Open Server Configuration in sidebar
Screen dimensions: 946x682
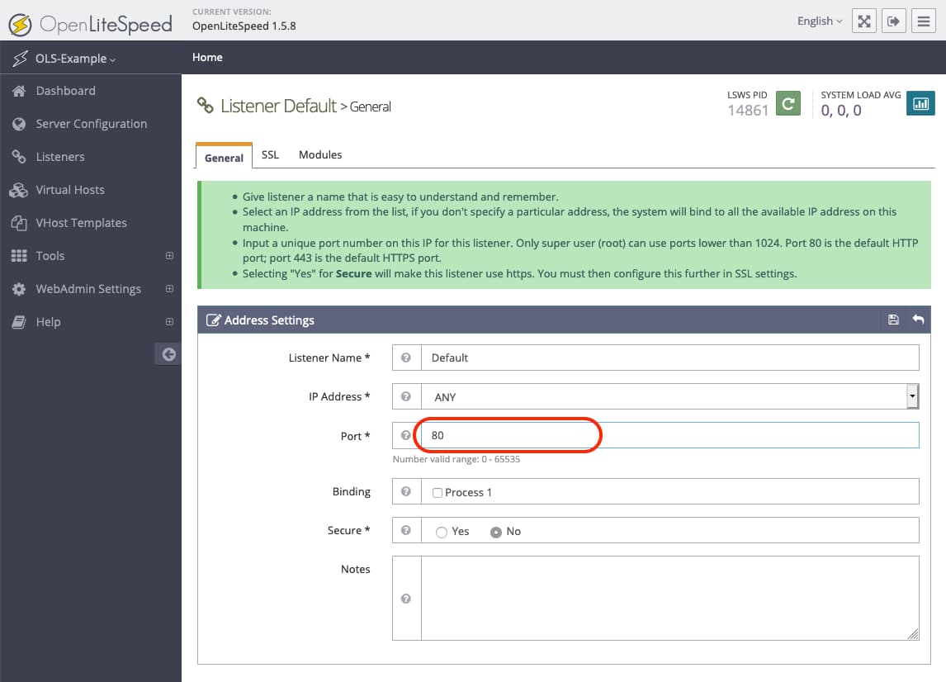pyautogui.click(x=91, y=124)
